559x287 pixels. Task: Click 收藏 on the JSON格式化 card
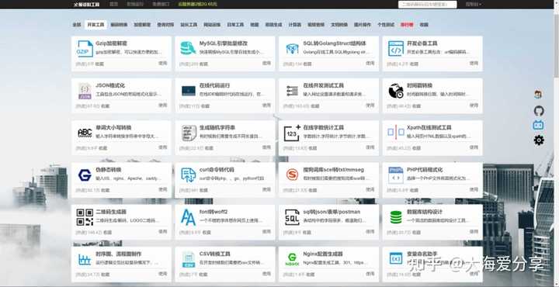(x=105, y=106)
